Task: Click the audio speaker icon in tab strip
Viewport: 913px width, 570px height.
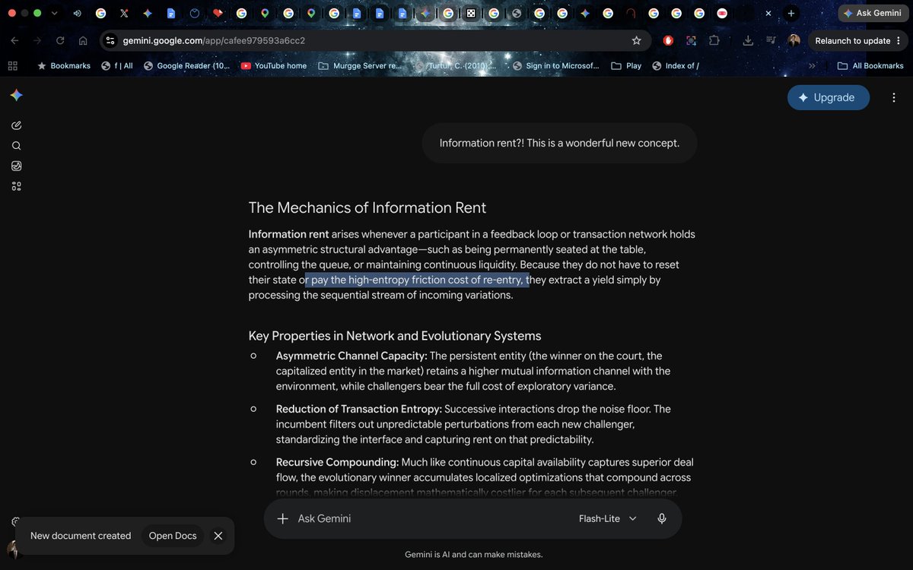Action: click(78, 13)
